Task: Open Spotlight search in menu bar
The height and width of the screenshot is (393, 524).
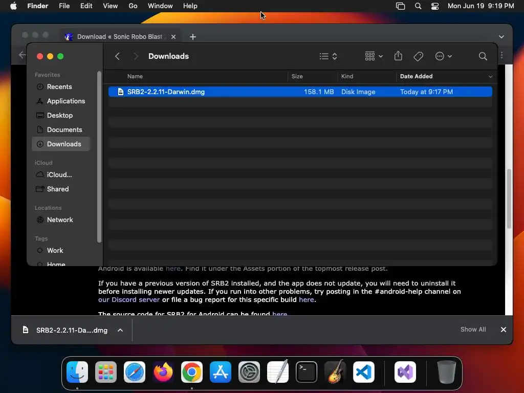Action: pos(418,6)
